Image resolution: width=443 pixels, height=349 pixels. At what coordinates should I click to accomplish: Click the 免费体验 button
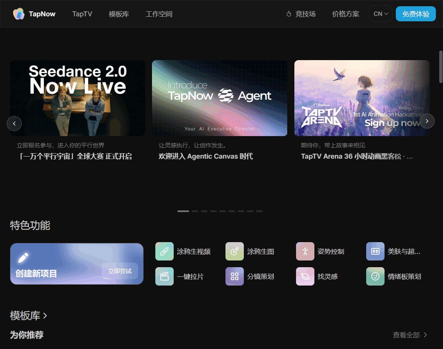(x=415, y=14)
